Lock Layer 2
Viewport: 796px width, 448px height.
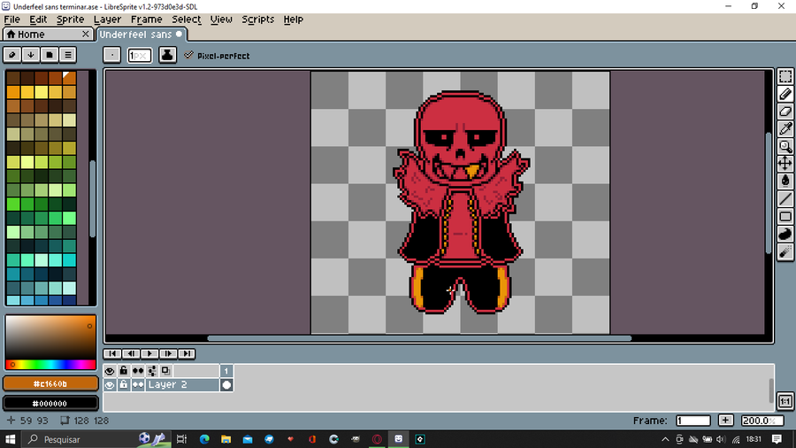click(123, 385)
